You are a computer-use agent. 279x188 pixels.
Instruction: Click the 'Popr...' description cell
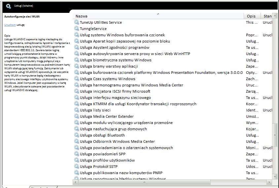pos(252,35)
